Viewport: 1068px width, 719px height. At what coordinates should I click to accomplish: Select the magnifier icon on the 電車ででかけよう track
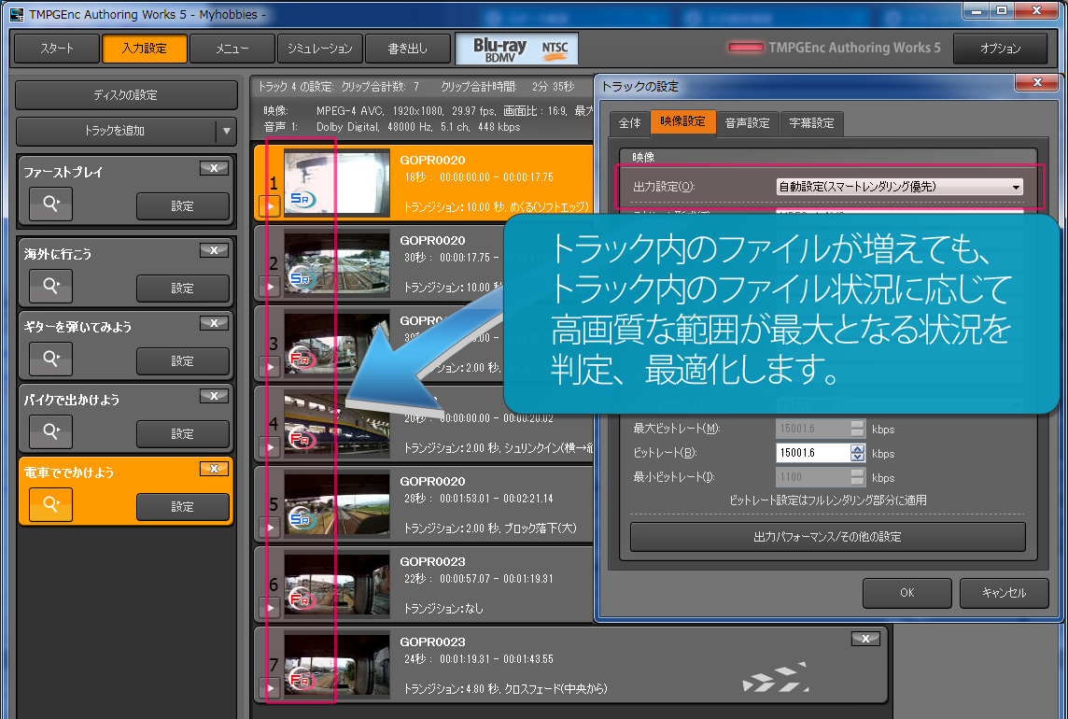(49, 506)
